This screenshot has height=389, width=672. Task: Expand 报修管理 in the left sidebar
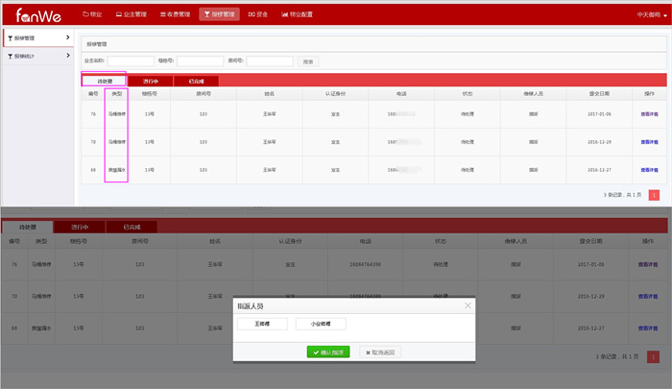[36, 38]
